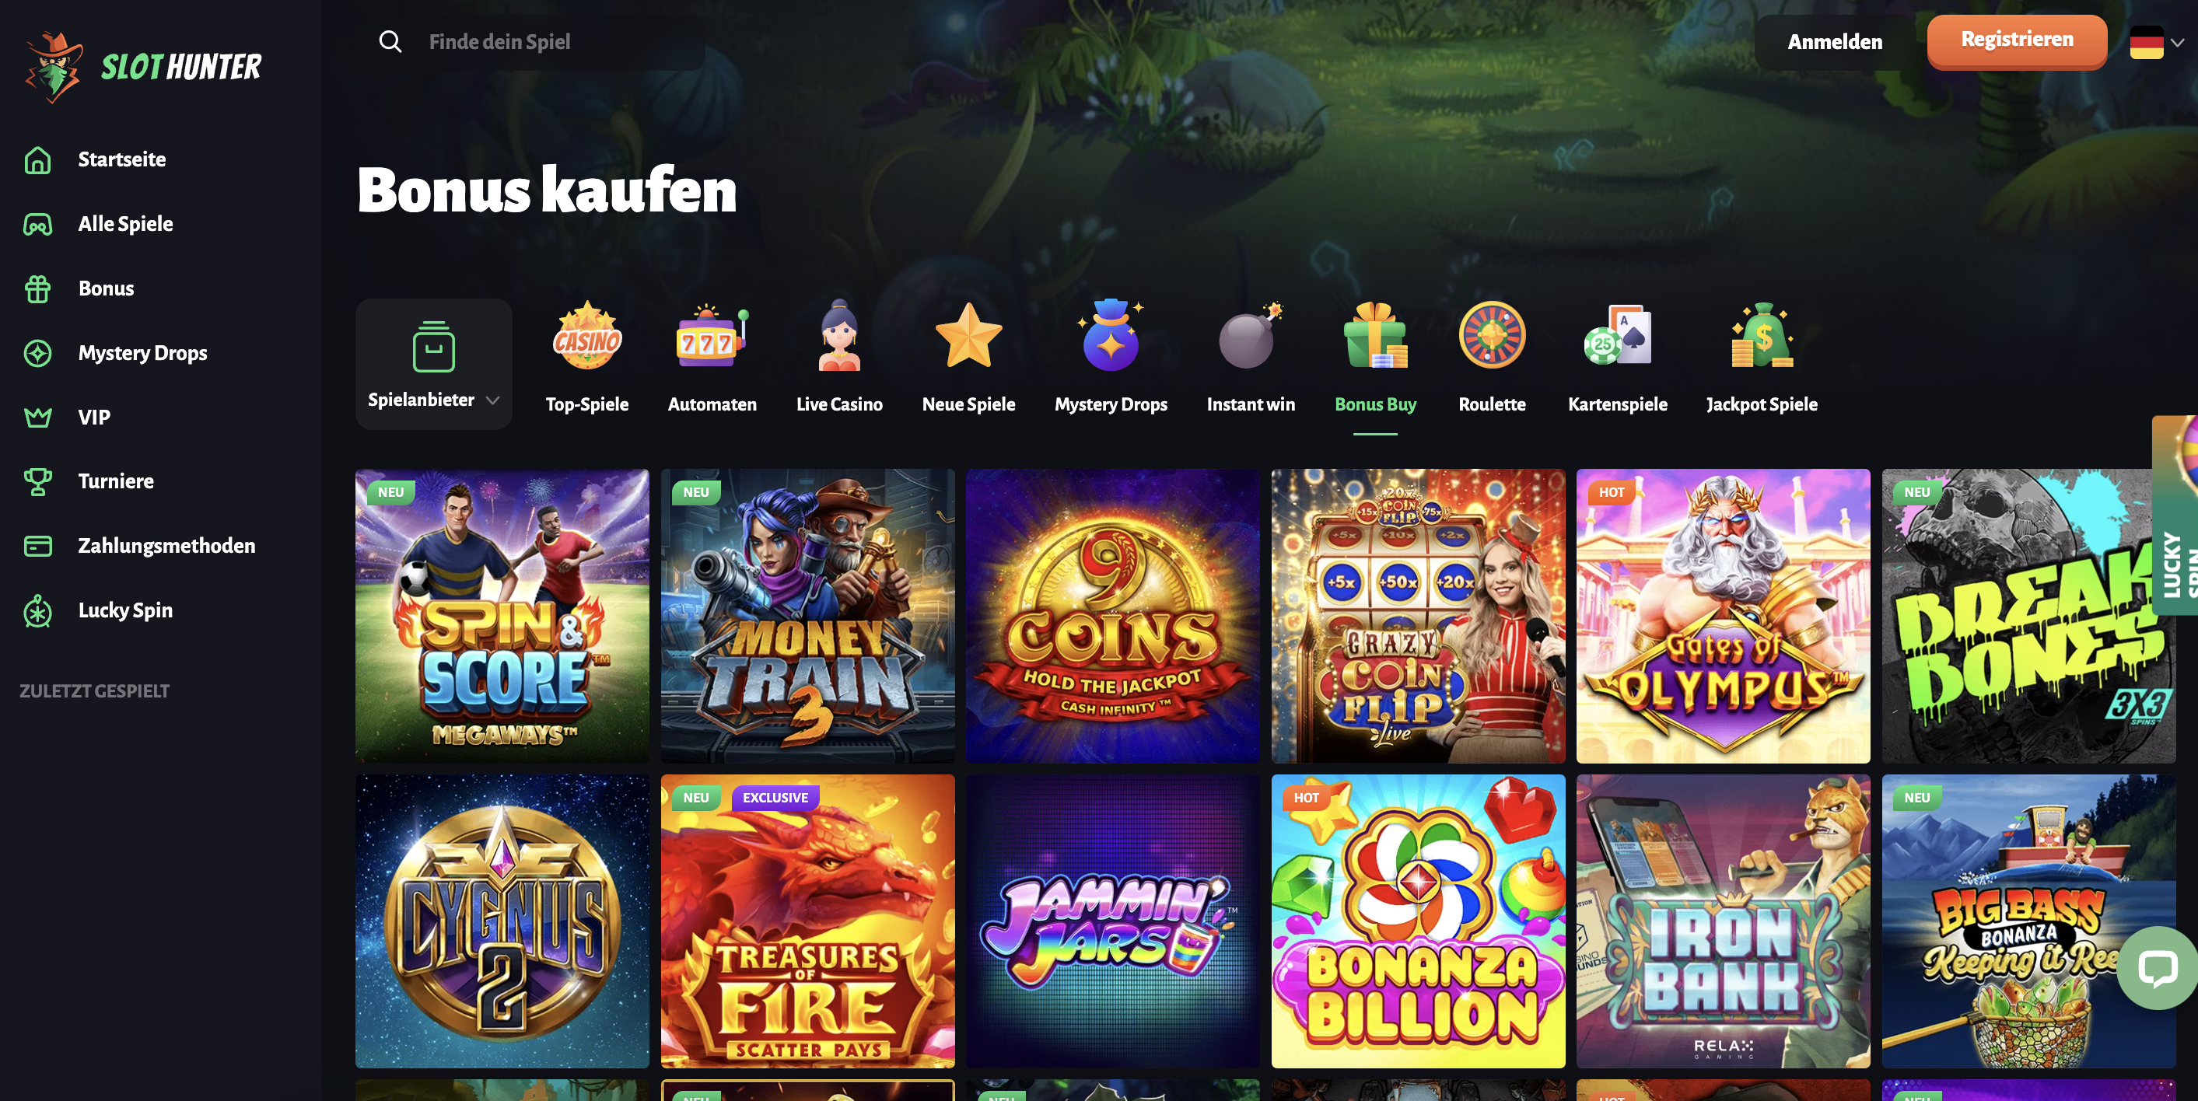Open the Jackpot Spiele money bag category
Image resolution: width=2198 pixels, height=1101 pixels.
pos(1761,335)
